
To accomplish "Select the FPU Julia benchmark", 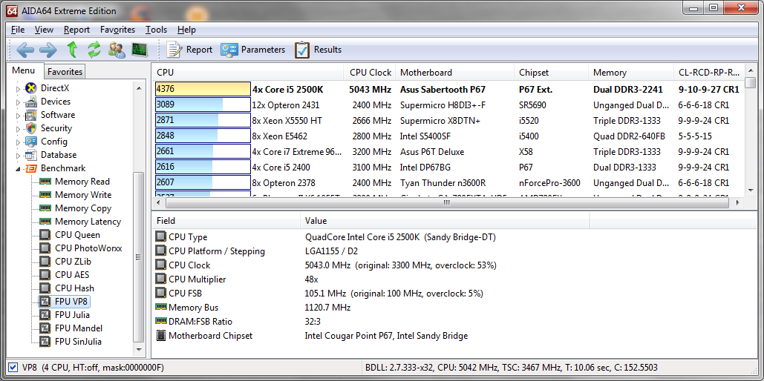I will [x=65, y=315].
